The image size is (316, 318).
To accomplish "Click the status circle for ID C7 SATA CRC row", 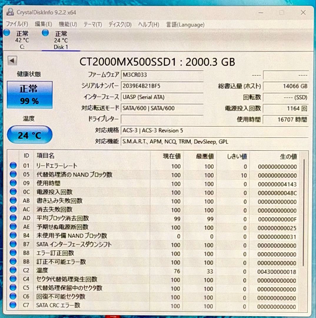I will [x=13, y=305].
